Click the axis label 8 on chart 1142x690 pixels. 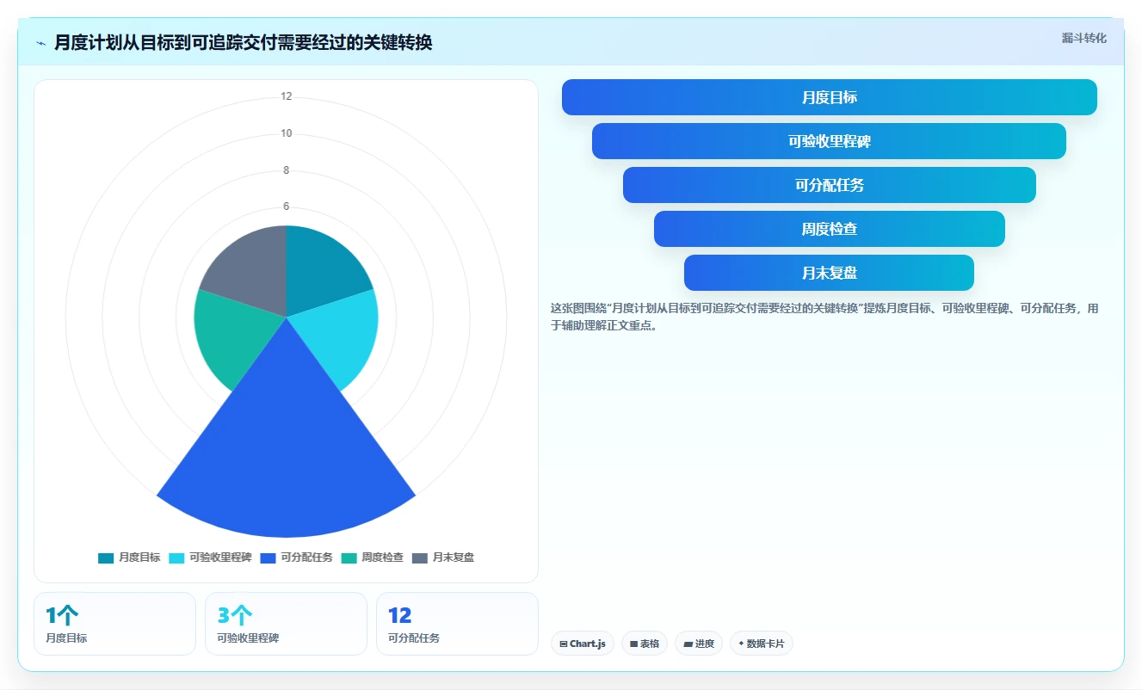click(287, 170)
